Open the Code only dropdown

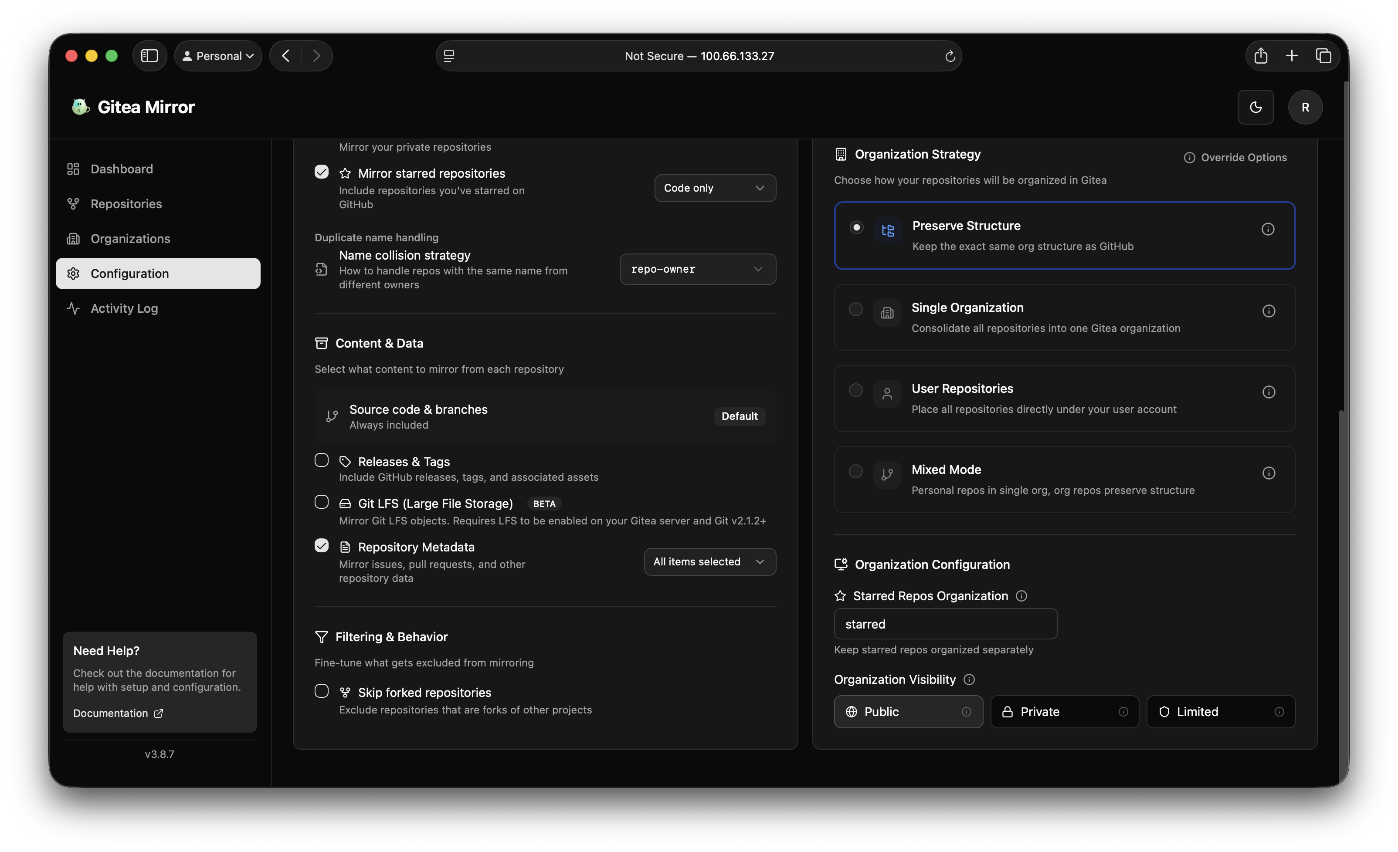(x=715, y=188)
